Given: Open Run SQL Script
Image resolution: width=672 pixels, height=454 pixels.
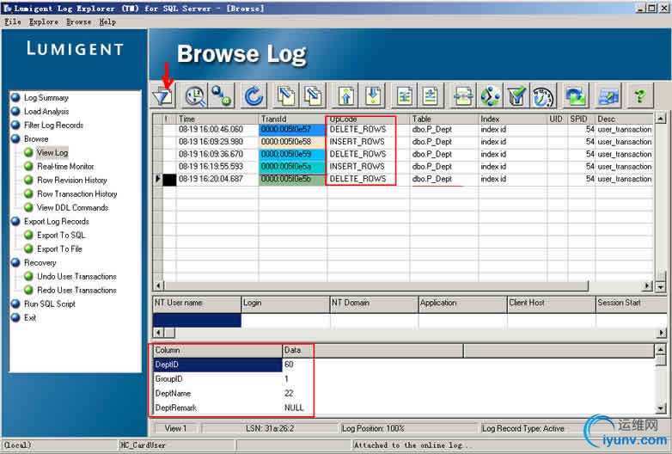Looking at the screenshot, I should click(49, 304).
